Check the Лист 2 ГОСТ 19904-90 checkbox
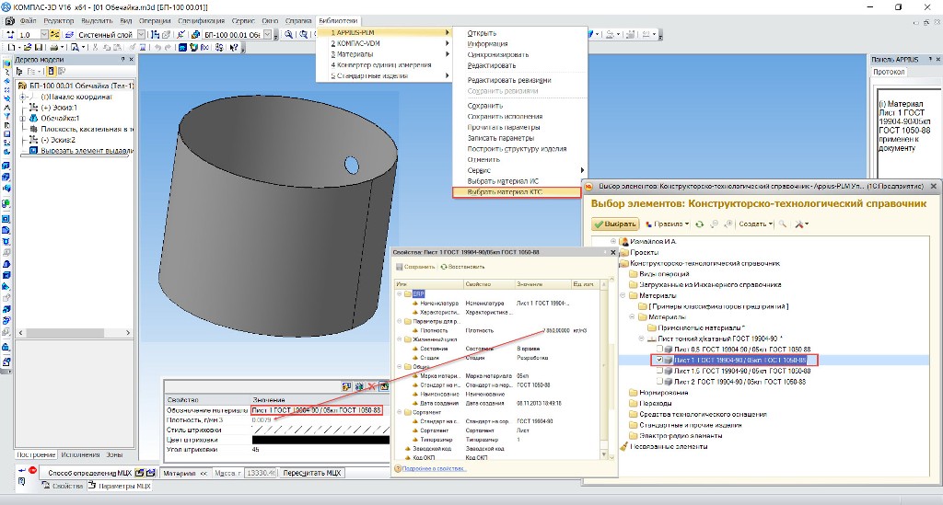The width and height of the screenshot is (943, 505). tap(659, 382)
